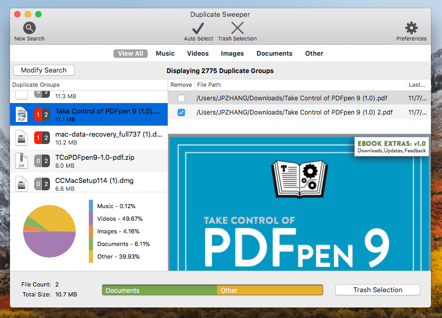Screen dimensions: 442x318
Task: Click the 1|2 count badge on Take Control row
Action: (42, 115)
